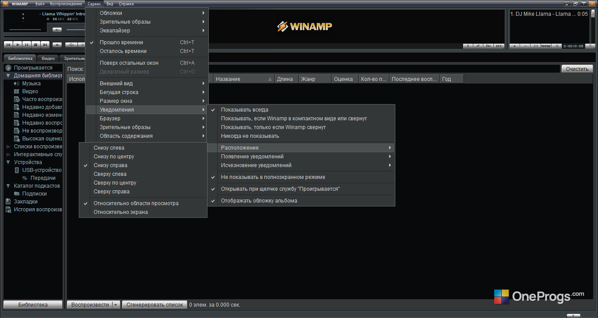Select Видео in the library tree
598x318 pixels.
pos(30,91)
